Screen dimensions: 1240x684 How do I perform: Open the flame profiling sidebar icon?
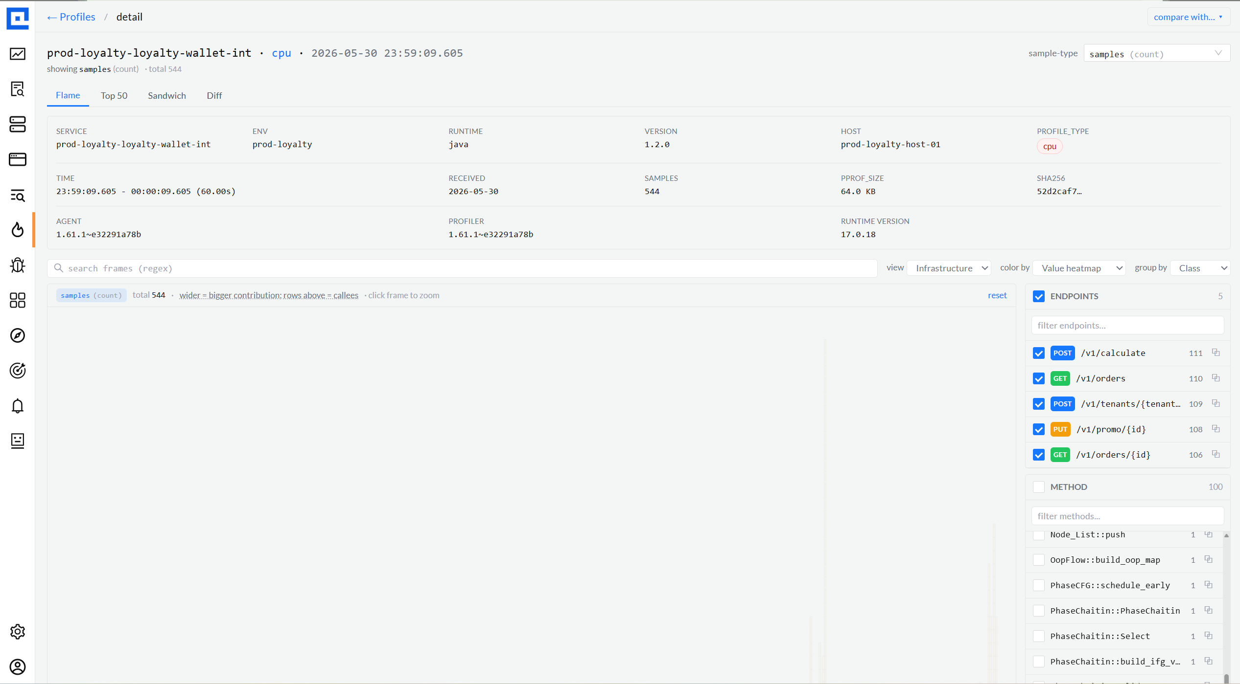(x=18, y=230)
